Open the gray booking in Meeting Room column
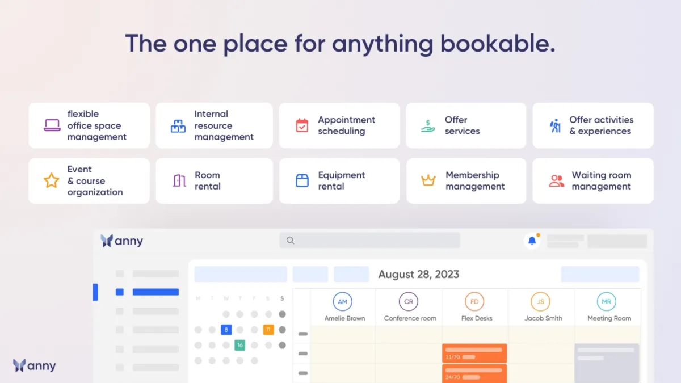 [x=607, y=363]
